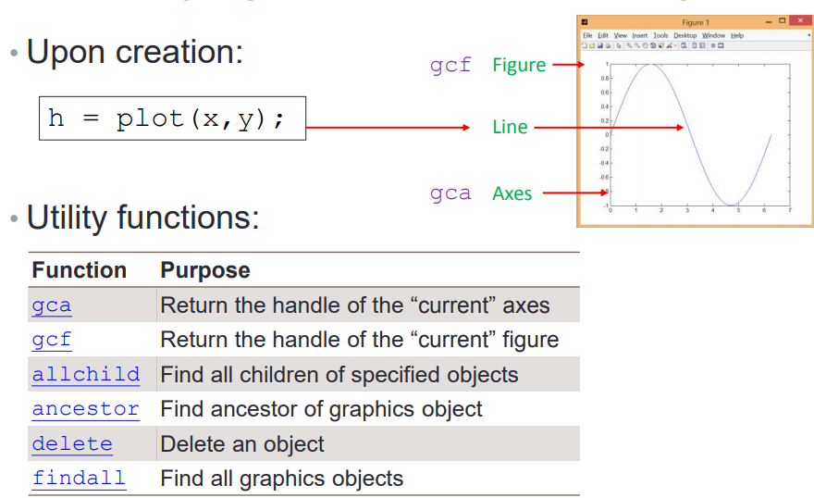Screen dimensions: 814x498
Task: Click the Insert Colorbar icon
Action: point(694,45)
